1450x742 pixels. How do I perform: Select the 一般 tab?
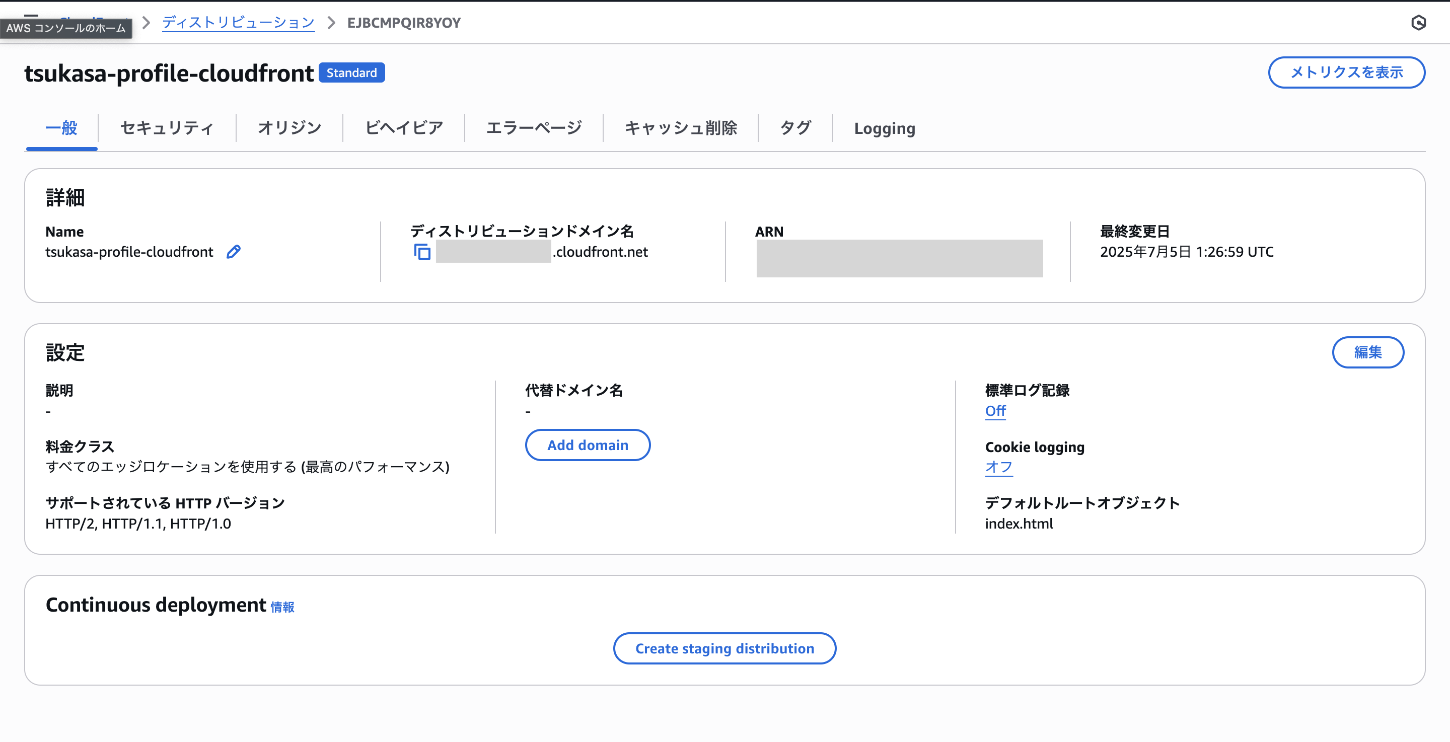click(61, 128)
